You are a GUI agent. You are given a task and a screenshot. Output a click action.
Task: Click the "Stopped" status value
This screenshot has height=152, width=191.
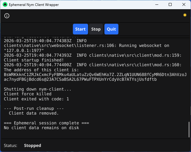point(32,145)
